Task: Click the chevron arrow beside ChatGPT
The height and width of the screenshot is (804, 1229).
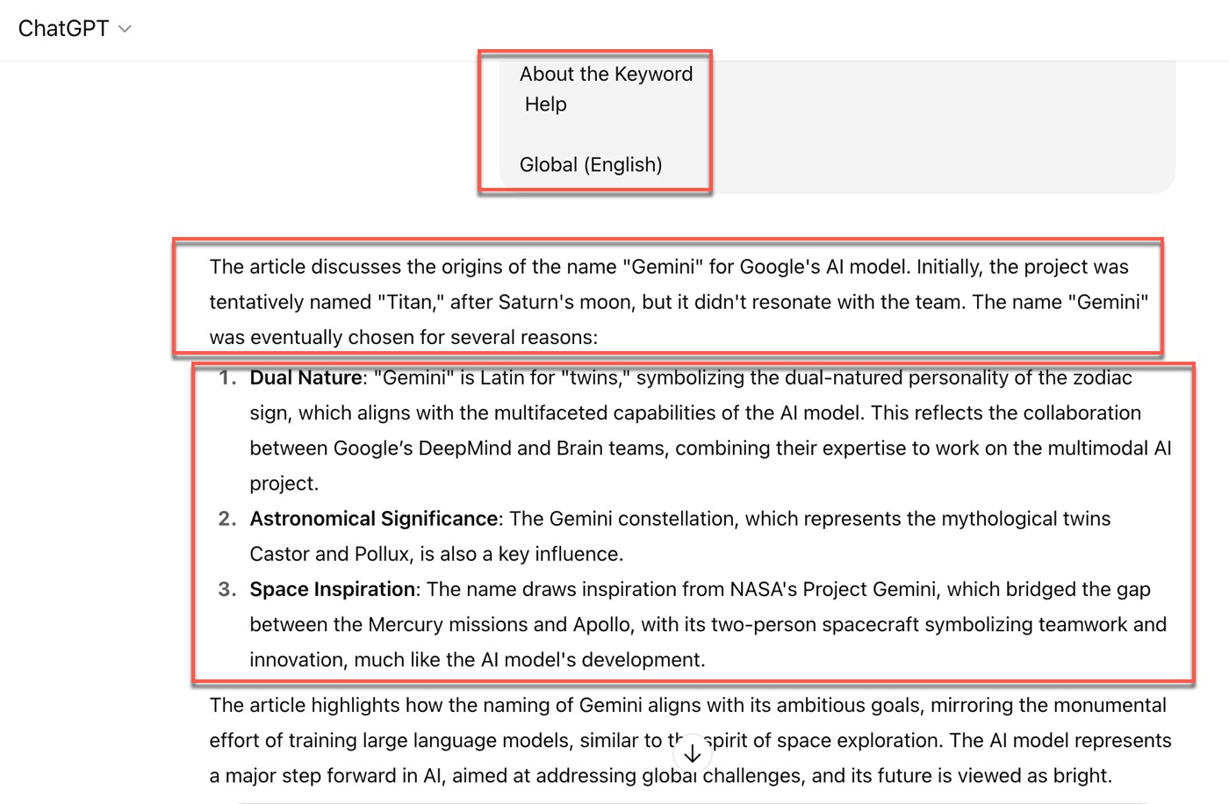Action: [125, 29]
